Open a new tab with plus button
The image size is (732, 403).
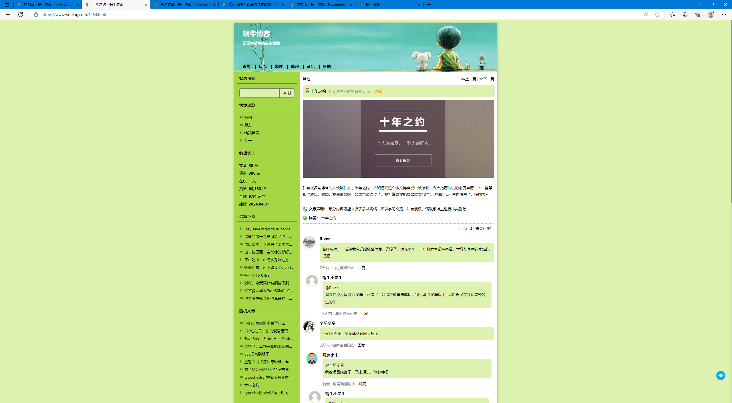(429, 5)
